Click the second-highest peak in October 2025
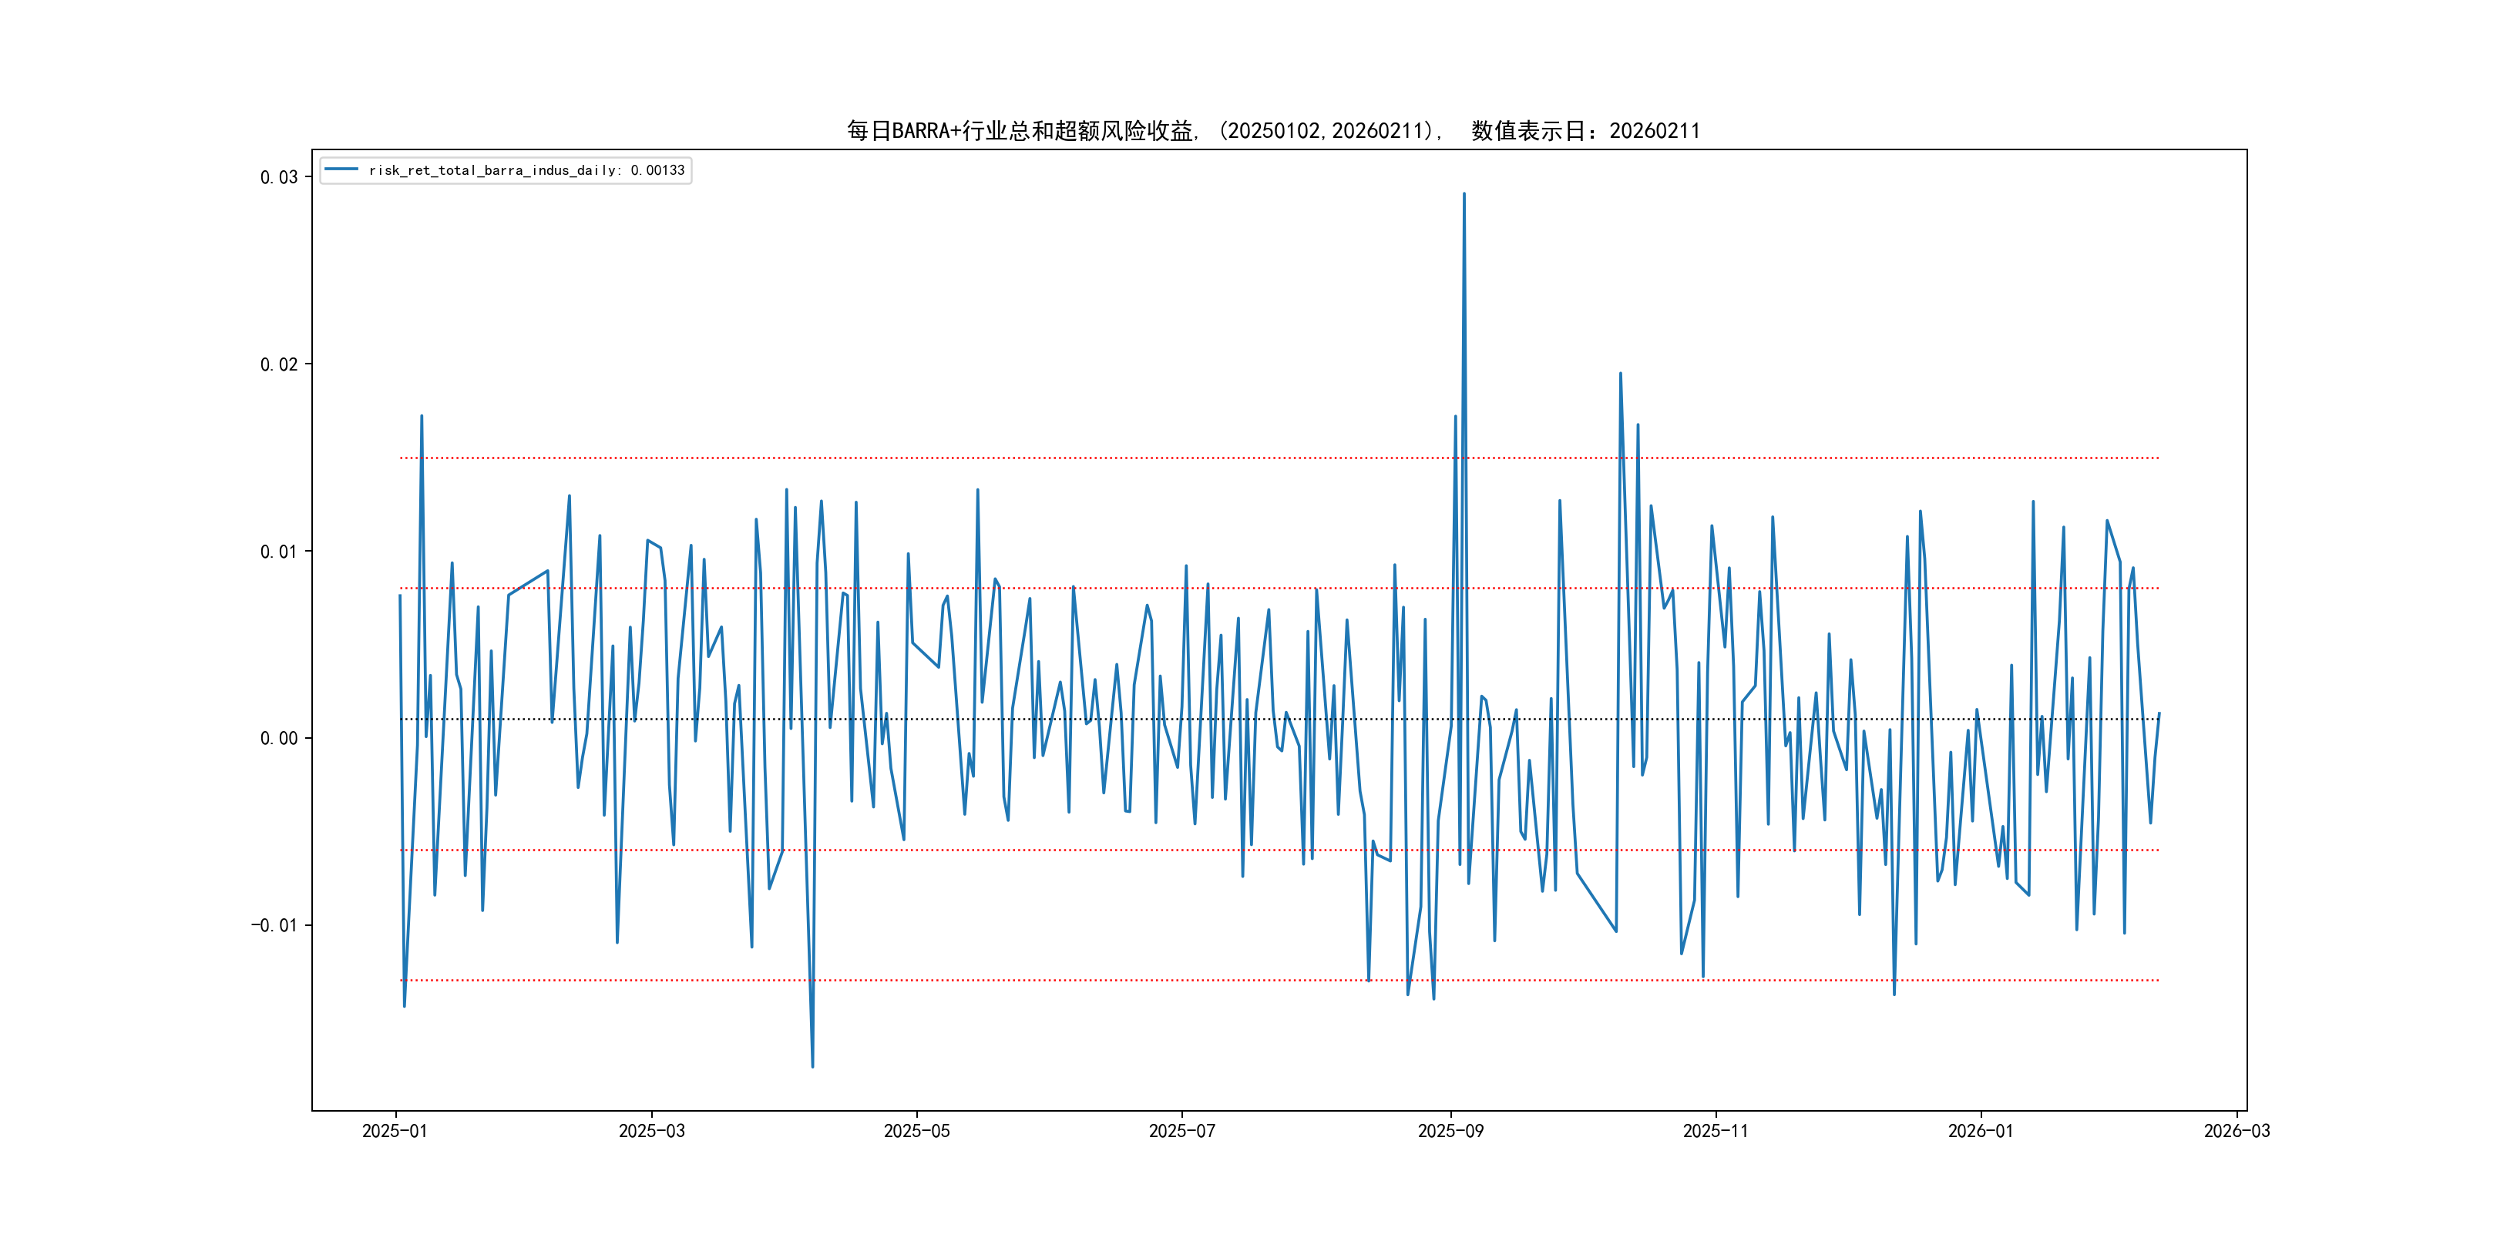Image resolution: width=2497 pixels, height=1248 pixels. (1620, 374)
